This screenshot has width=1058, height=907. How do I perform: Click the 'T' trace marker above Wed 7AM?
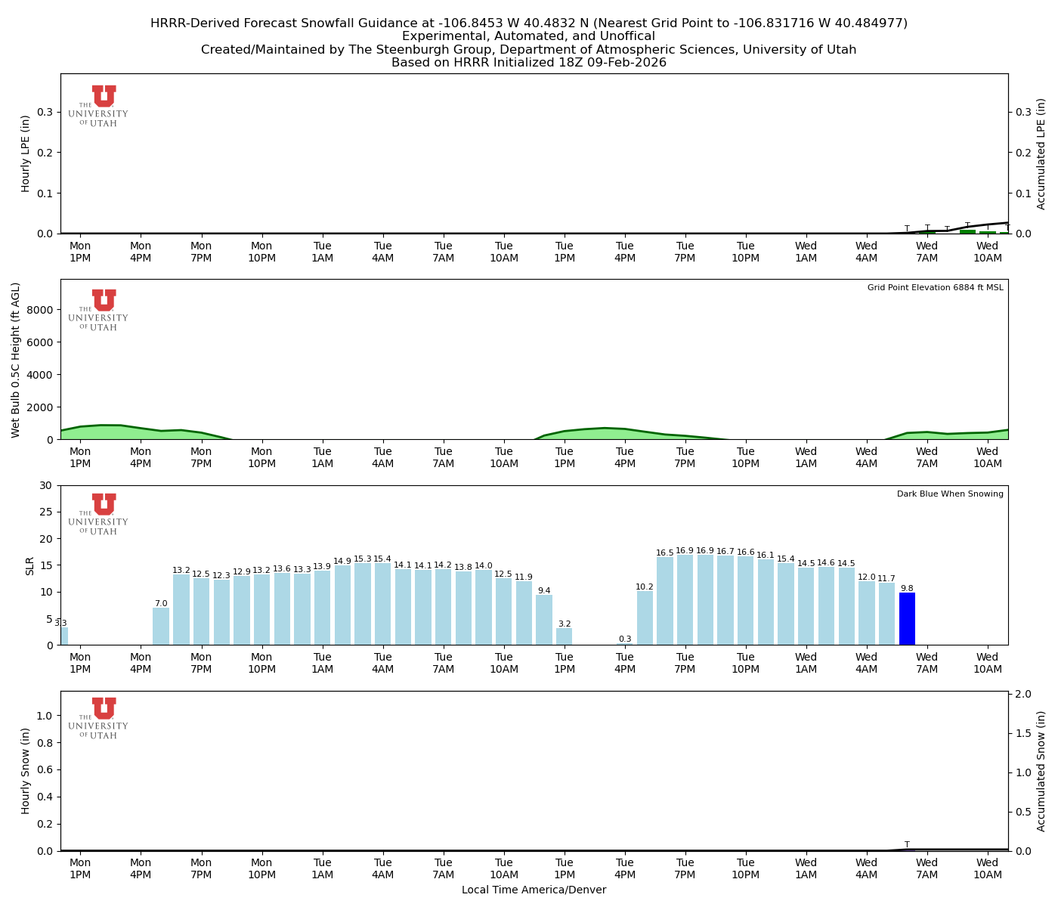(x=906, y=845)
